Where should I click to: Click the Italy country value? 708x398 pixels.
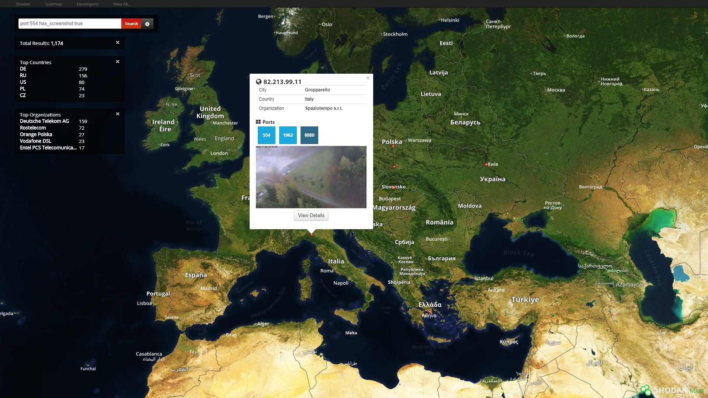point(309,99)
